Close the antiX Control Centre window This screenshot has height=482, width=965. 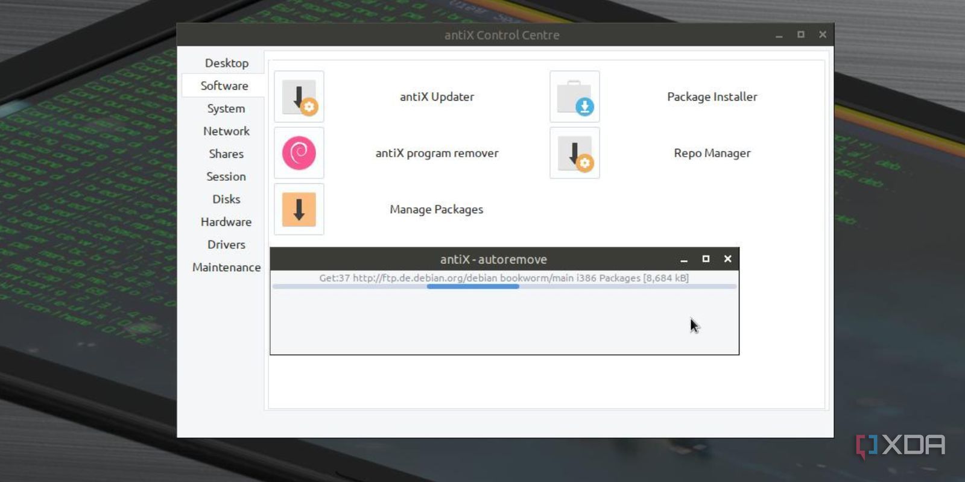click(x=823, y=35)
